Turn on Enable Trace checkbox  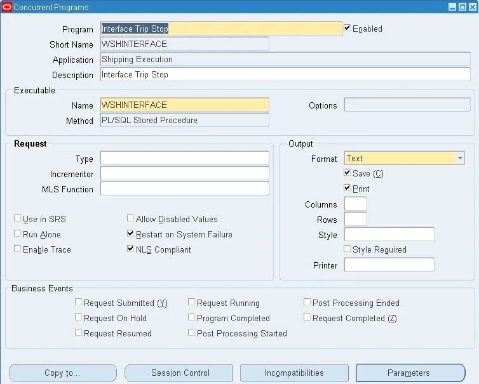[17, 249]
